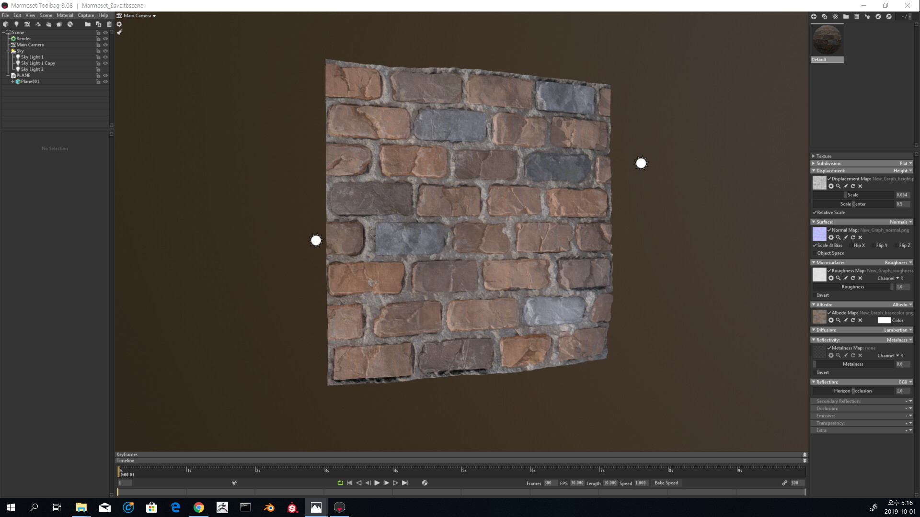Uncheck Relative Scale in Displacement
Screen dimensions: 920x517
(815, 212)
